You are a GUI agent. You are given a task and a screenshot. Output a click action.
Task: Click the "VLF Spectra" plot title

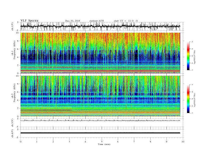click(x=29, y=21)
